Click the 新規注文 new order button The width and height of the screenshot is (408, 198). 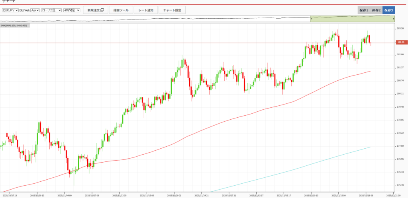[96, 10]
